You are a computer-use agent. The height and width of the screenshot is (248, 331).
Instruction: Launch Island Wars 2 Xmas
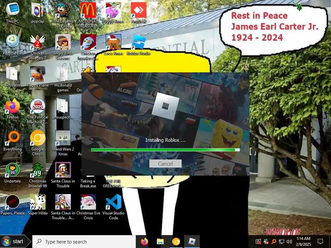click(x=63, y=143)
